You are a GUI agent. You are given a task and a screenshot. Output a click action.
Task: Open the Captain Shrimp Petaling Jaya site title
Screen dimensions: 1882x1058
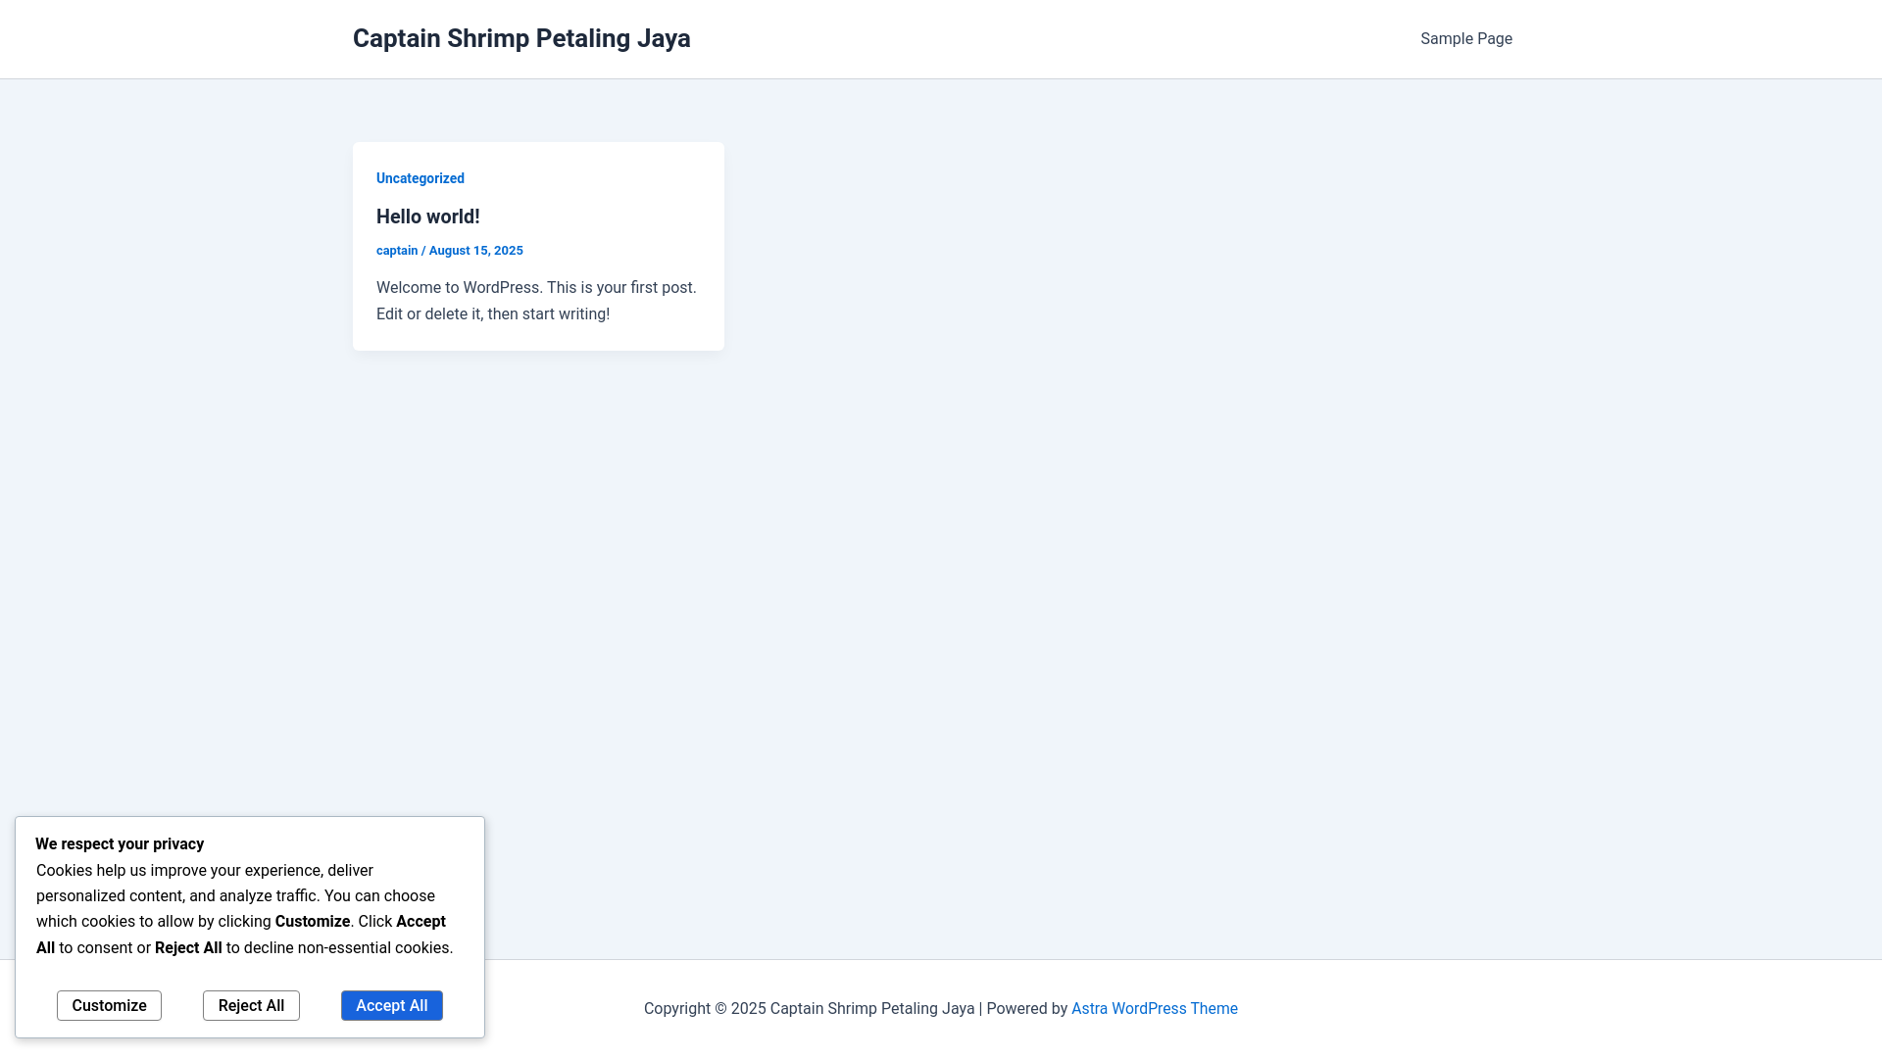[521, 38]
